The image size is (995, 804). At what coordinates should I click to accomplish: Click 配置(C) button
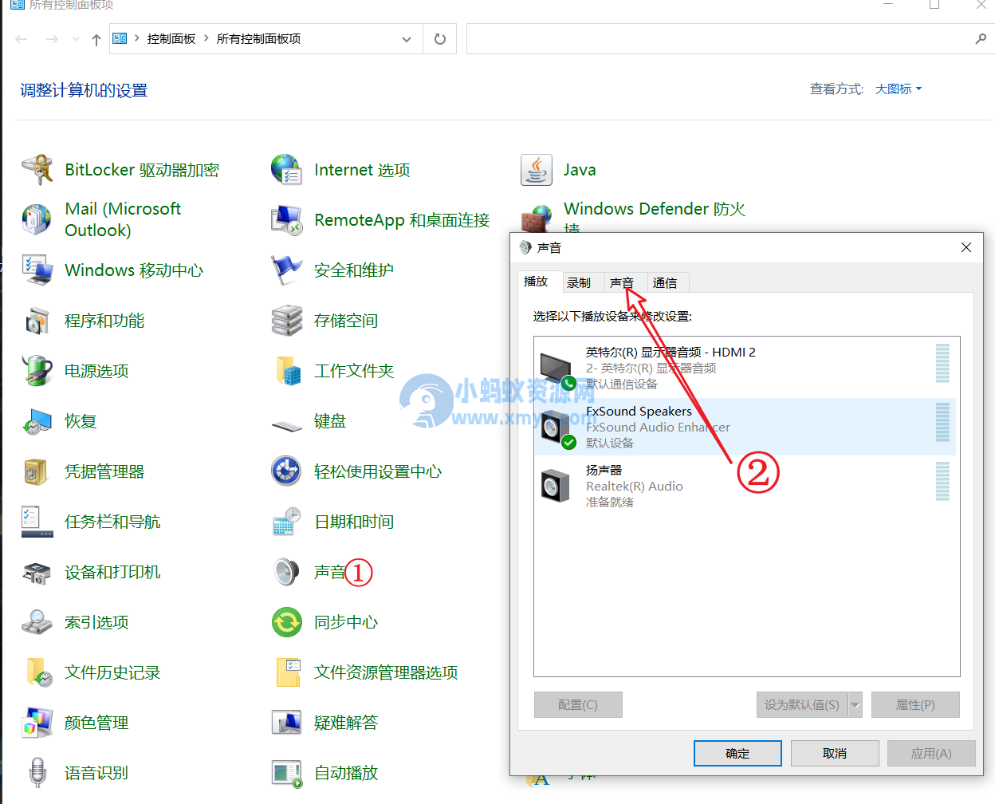click(x=578, y=705)
